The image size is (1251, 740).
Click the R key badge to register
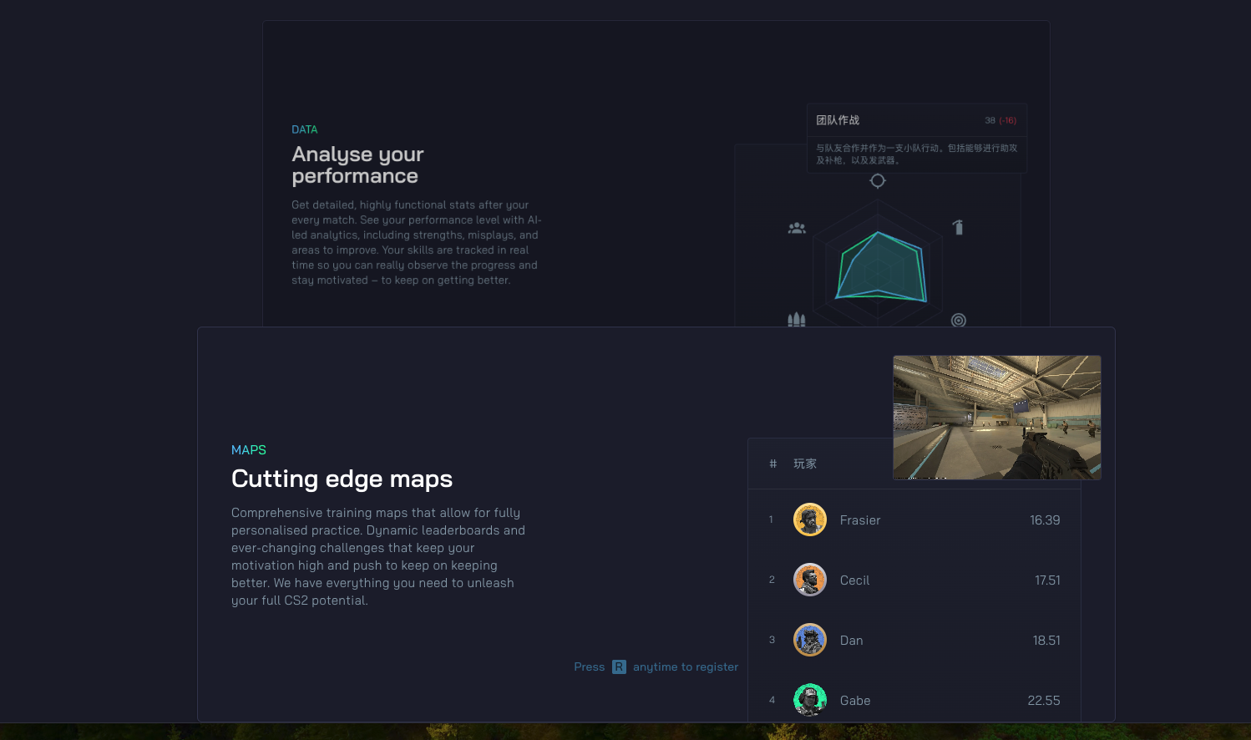[x=619, y=667]
